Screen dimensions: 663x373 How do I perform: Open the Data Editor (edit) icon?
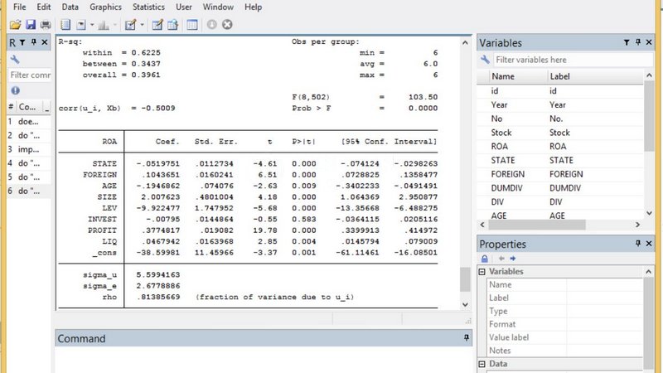tap(157, 25)
